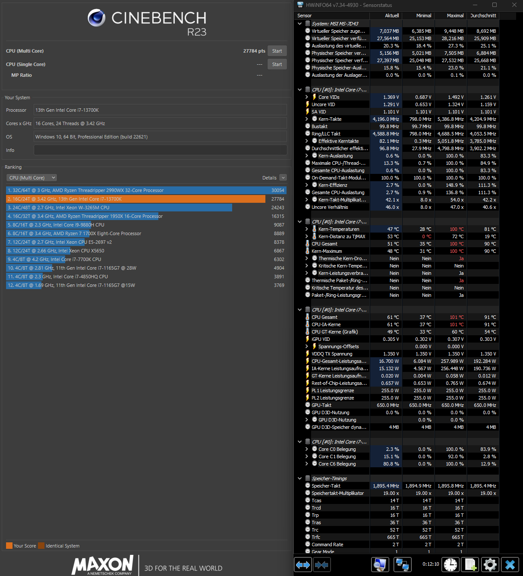Expand sensor columns with the outward arrows icon
Image resolution: width=523 pixels, height=576 pixels.
[x=303, y=564]
